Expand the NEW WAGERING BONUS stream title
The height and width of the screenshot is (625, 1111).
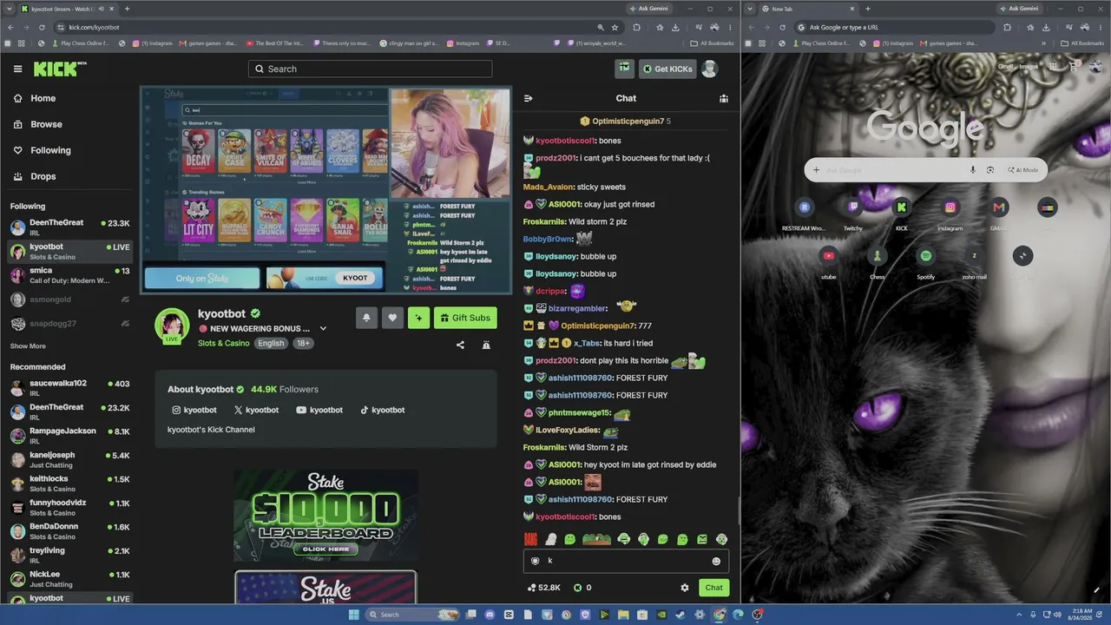[323, 329]
